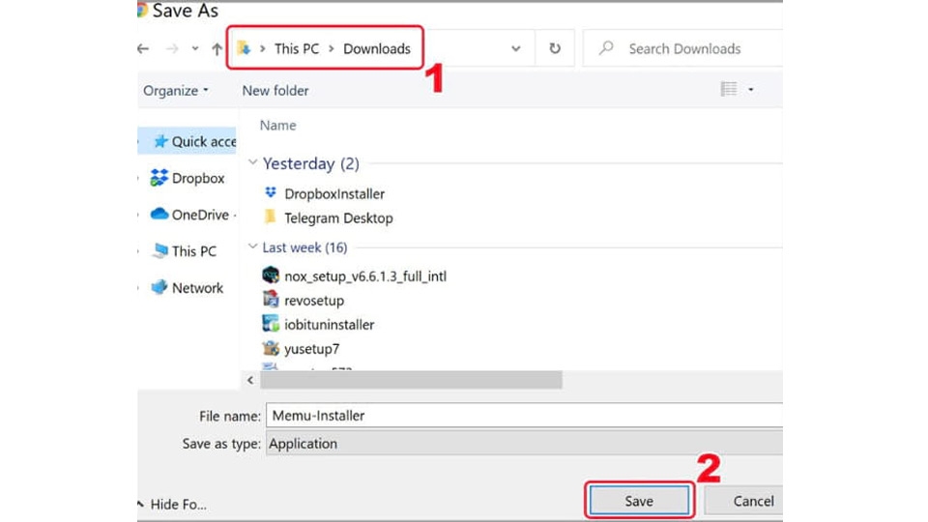Click the forward navigation arrow
The width and height of the screenshot is (928, 522).
pyautogui.click(x=172, y=48)
